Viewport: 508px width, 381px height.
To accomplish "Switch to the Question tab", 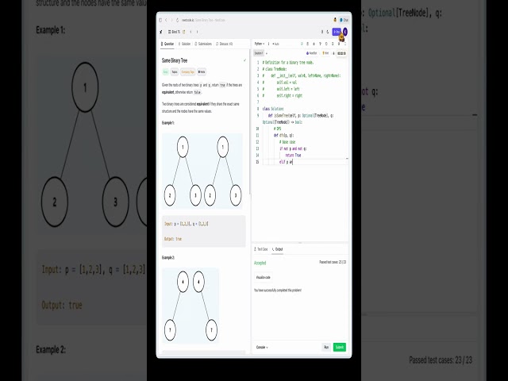I will (167, 44).
